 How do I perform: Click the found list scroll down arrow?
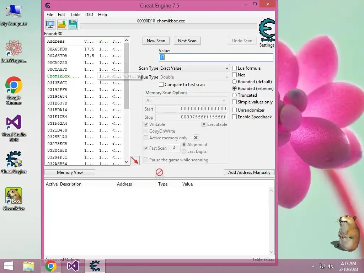126,162
